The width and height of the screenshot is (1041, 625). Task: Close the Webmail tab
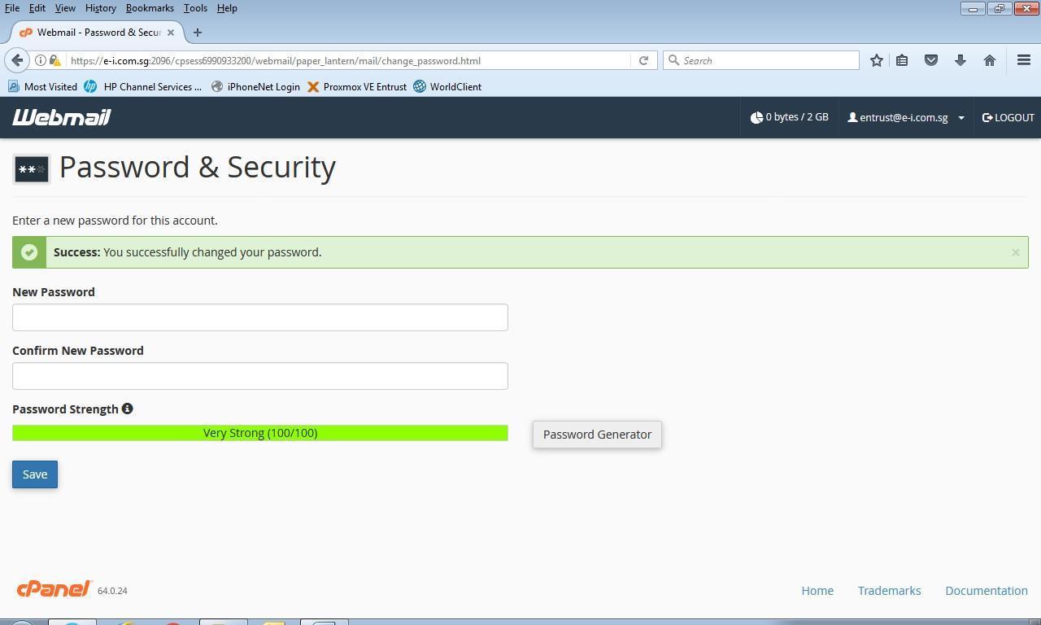[171, 33]
